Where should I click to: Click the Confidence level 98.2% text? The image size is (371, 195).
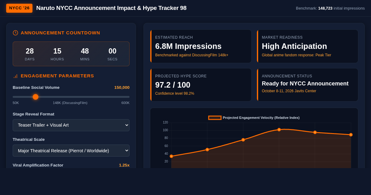[175, 93]
